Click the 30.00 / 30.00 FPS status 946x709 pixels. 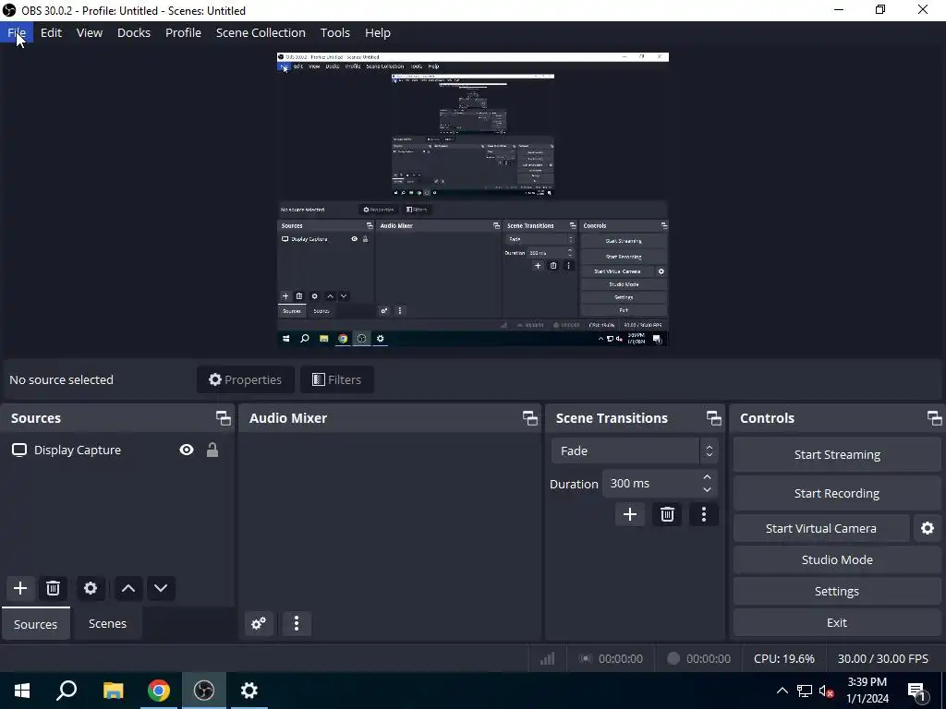pyautogui.click(x=882, y=658)
